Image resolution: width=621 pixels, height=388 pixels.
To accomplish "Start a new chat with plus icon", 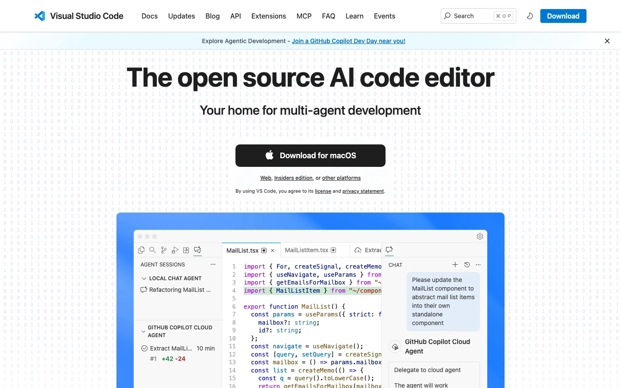I will 455,265.
